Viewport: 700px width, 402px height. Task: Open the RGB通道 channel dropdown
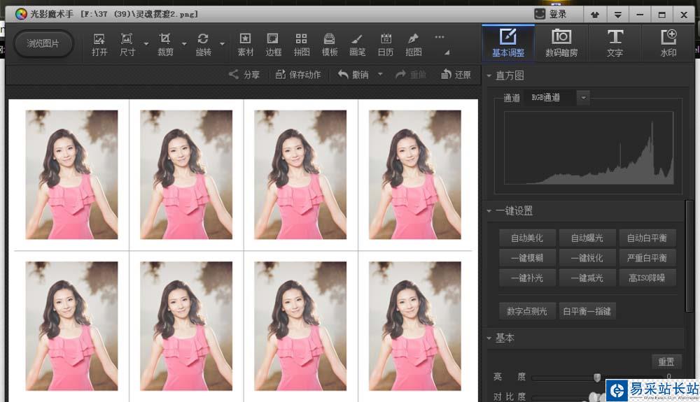[x=584, y=98]
